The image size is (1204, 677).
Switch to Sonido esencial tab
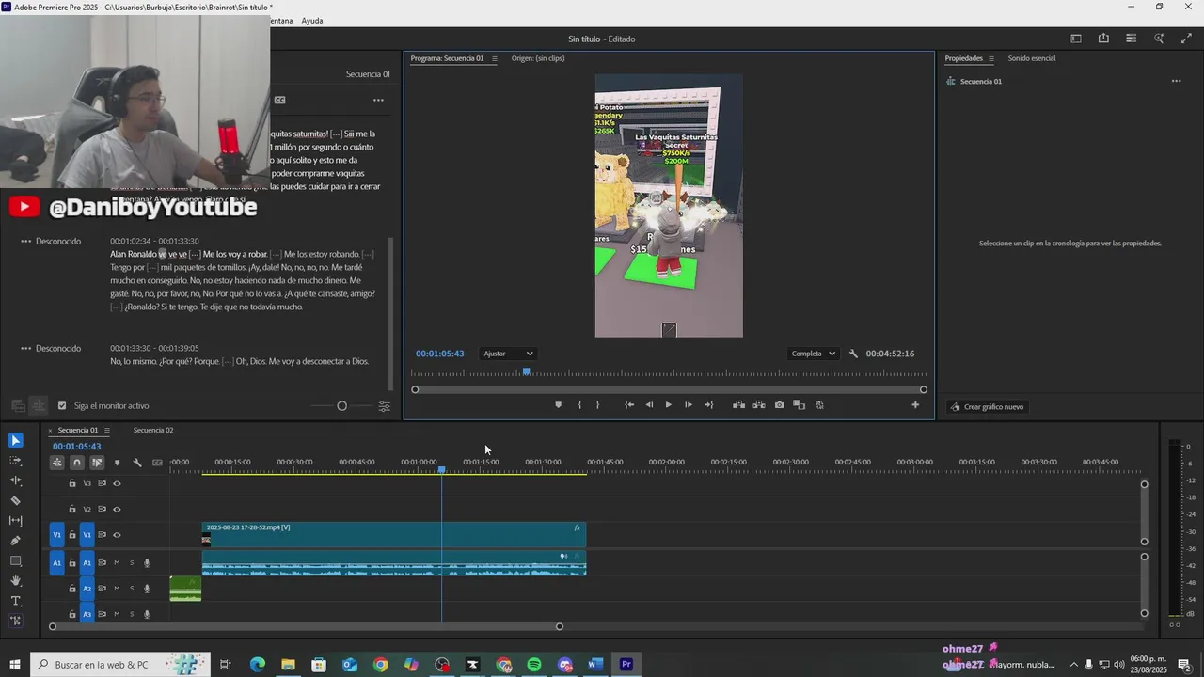pos(1032,58)
